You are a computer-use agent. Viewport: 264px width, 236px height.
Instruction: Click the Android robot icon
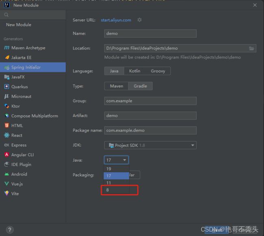(x=7, y=174)
